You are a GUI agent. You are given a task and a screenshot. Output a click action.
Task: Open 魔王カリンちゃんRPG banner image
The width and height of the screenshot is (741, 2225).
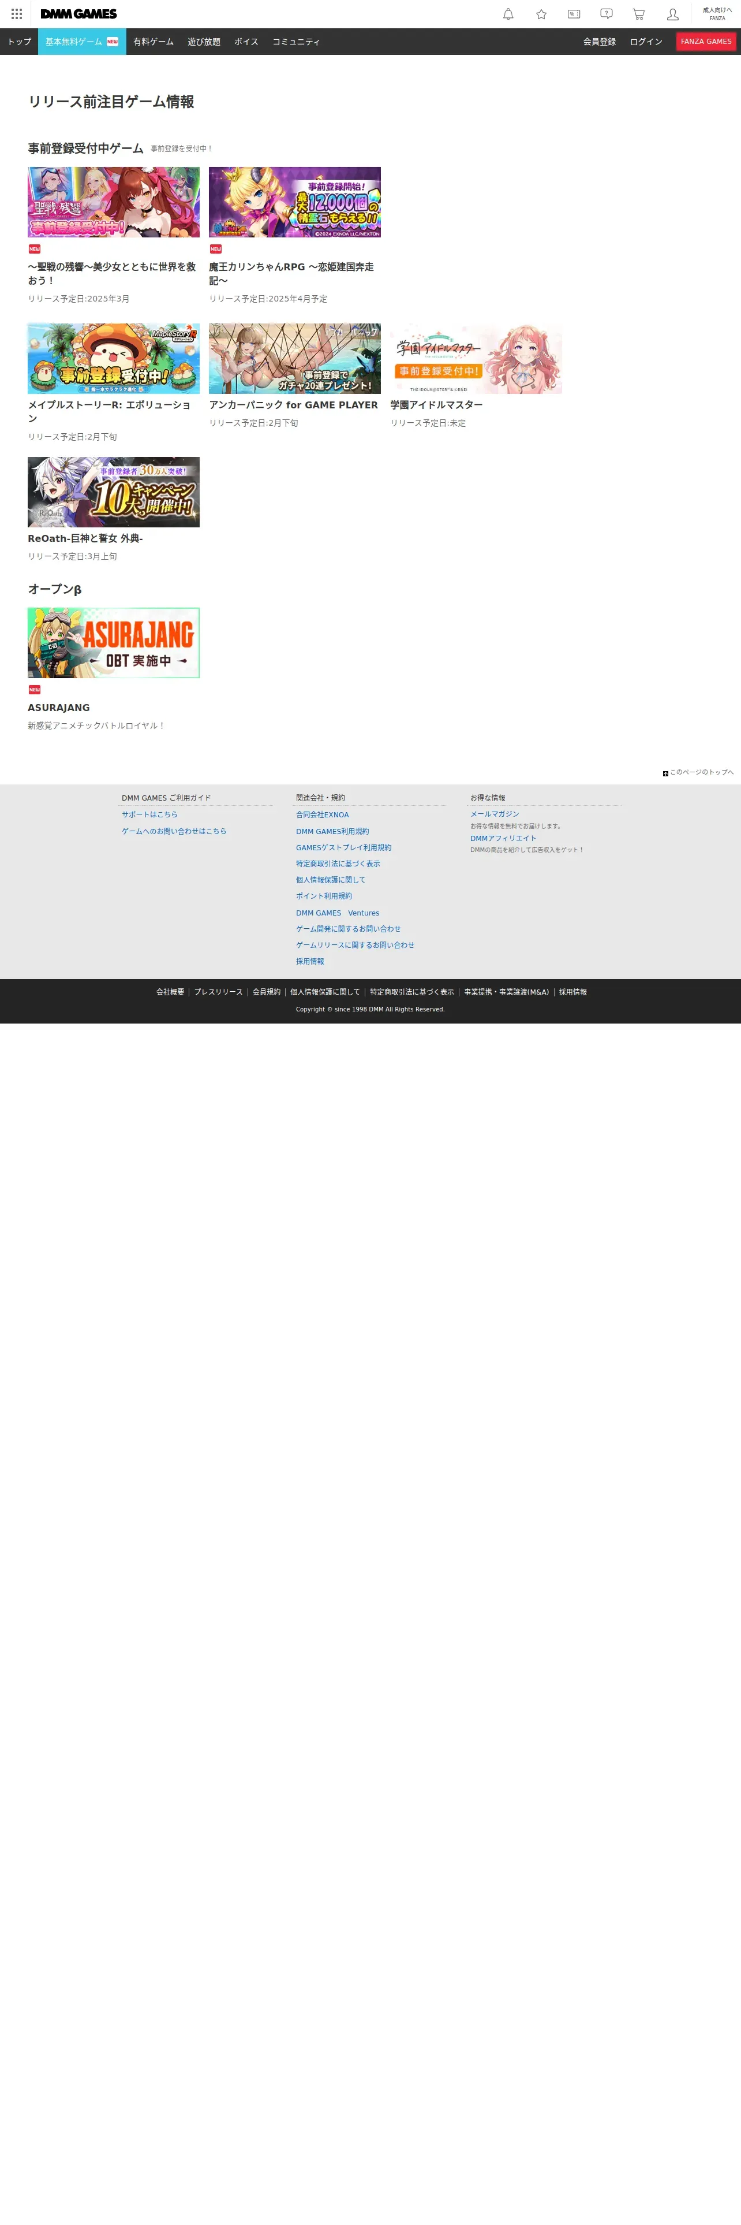(294, 202)
